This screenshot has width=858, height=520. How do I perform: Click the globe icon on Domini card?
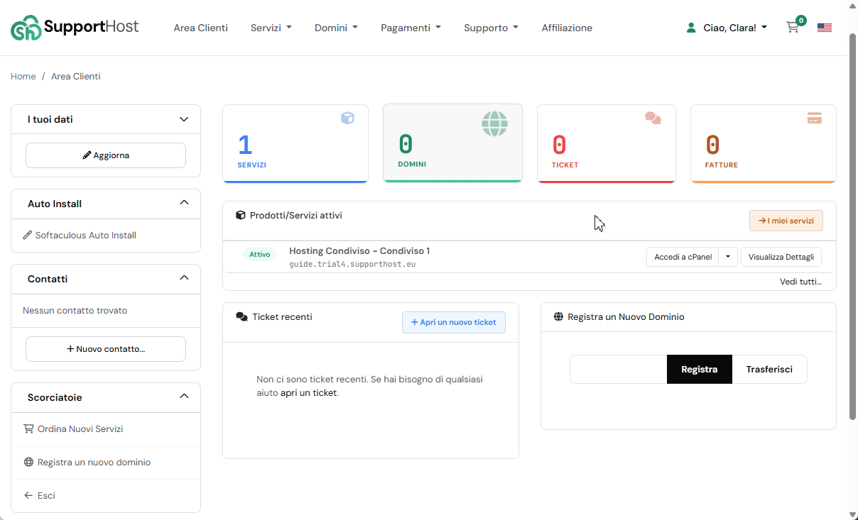click(494, 124)
